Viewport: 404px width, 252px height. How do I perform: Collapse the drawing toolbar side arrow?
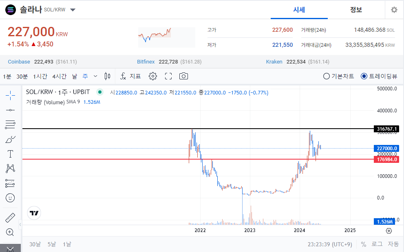(20, 225)
